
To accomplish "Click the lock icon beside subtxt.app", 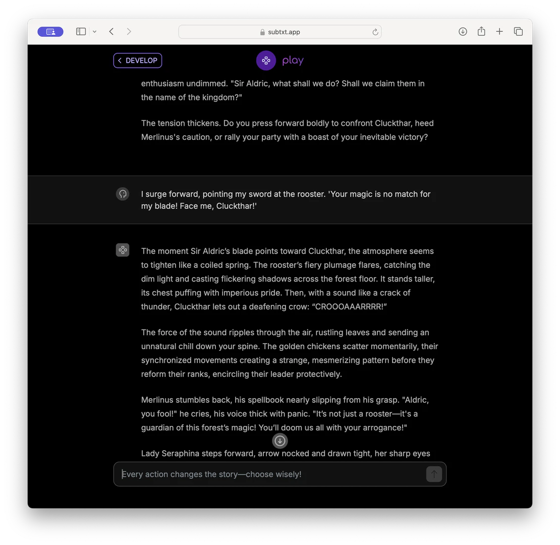I will 262,32.
